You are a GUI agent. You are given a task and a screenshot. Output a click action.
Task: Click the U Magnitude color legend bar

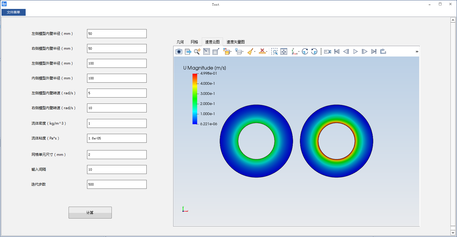195,99
